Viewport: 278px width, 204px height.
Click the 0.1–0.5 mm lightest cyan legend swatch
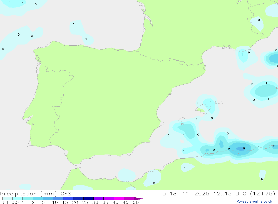pos(8,198)
